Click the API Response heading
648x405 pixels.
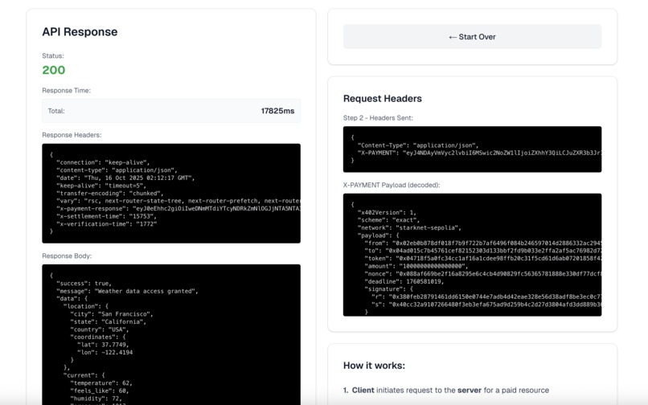click(80, 32)
